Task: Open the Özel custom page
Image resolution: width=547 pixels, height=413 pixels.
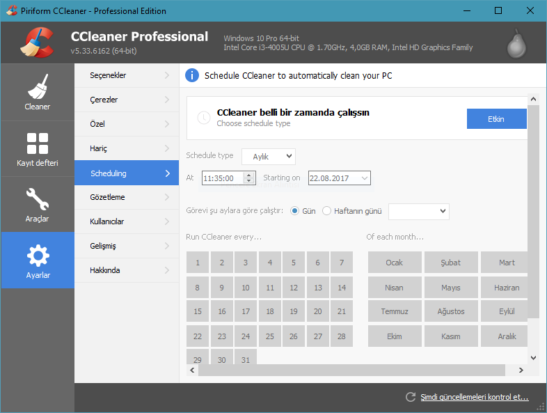Action: (127, 124)
